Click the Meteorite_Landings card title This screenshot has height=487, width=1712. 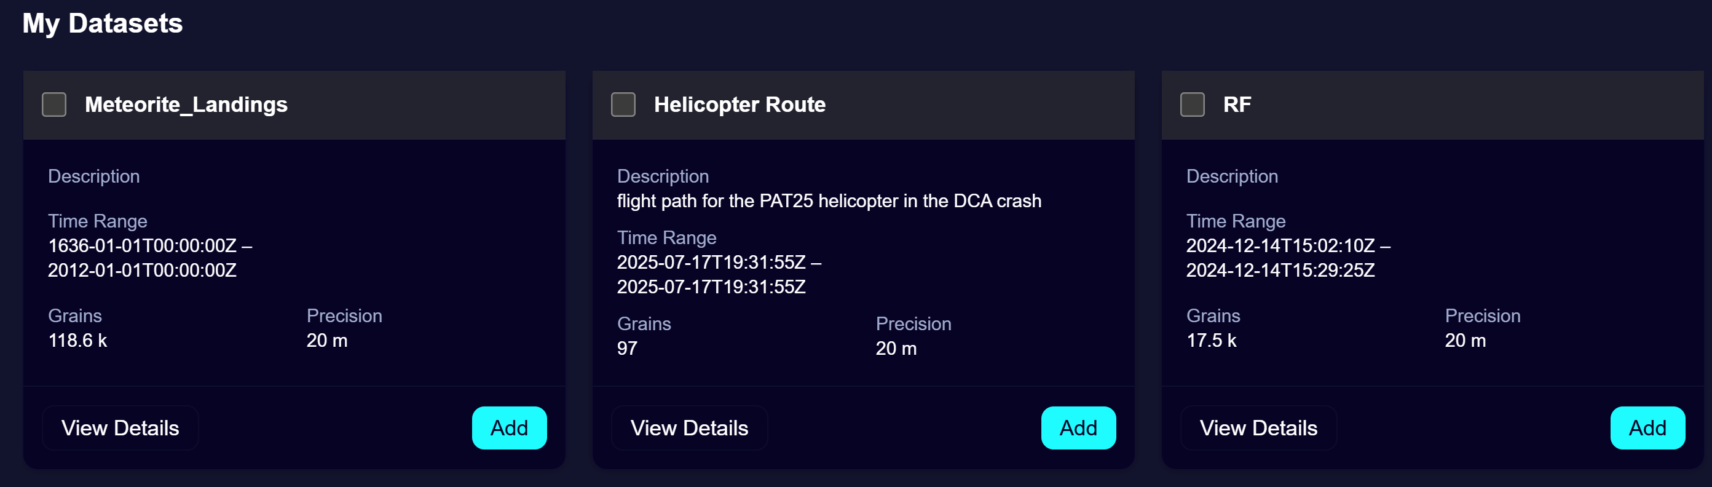coord(186,105)
